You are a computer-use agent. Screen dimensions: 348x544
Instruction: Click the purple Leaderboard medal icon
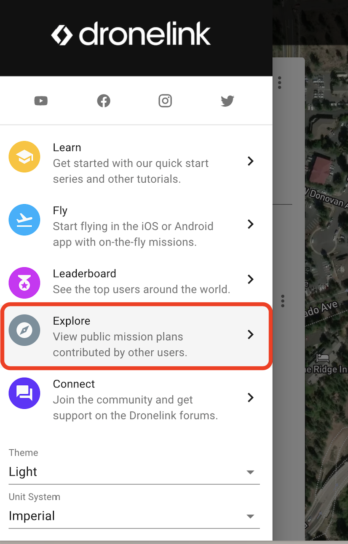click(24, 283)
